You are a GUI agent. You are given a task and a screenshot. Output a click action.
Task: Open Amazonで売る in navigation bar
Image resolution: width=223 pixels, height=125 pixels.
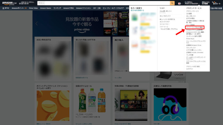click(x=68, y=8)
